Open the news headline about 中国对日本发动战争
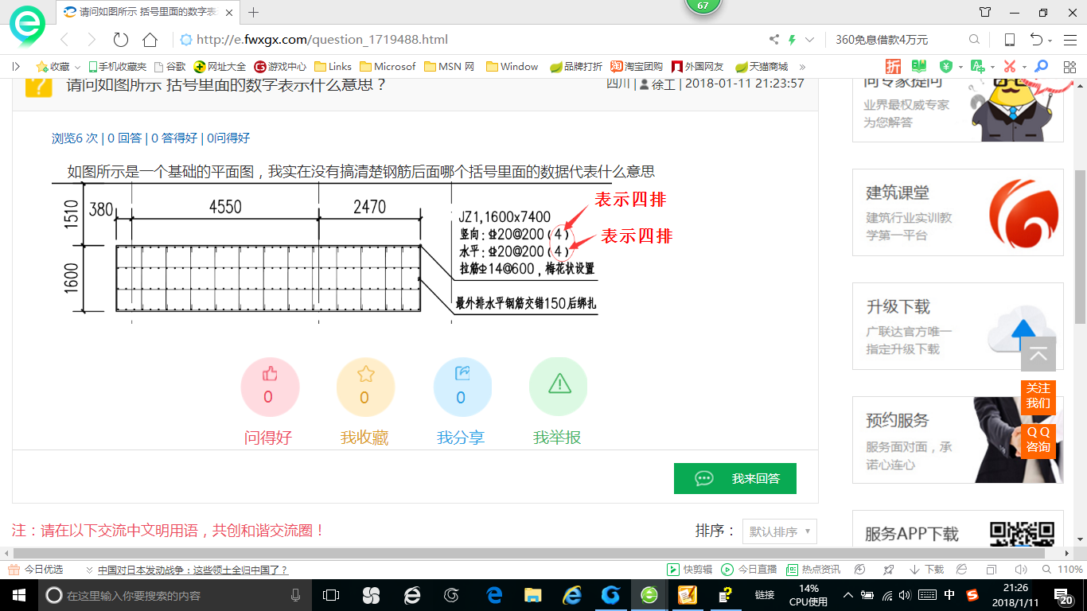The width and height of the screenshot is (1087, 611). (x=193, y=570)
